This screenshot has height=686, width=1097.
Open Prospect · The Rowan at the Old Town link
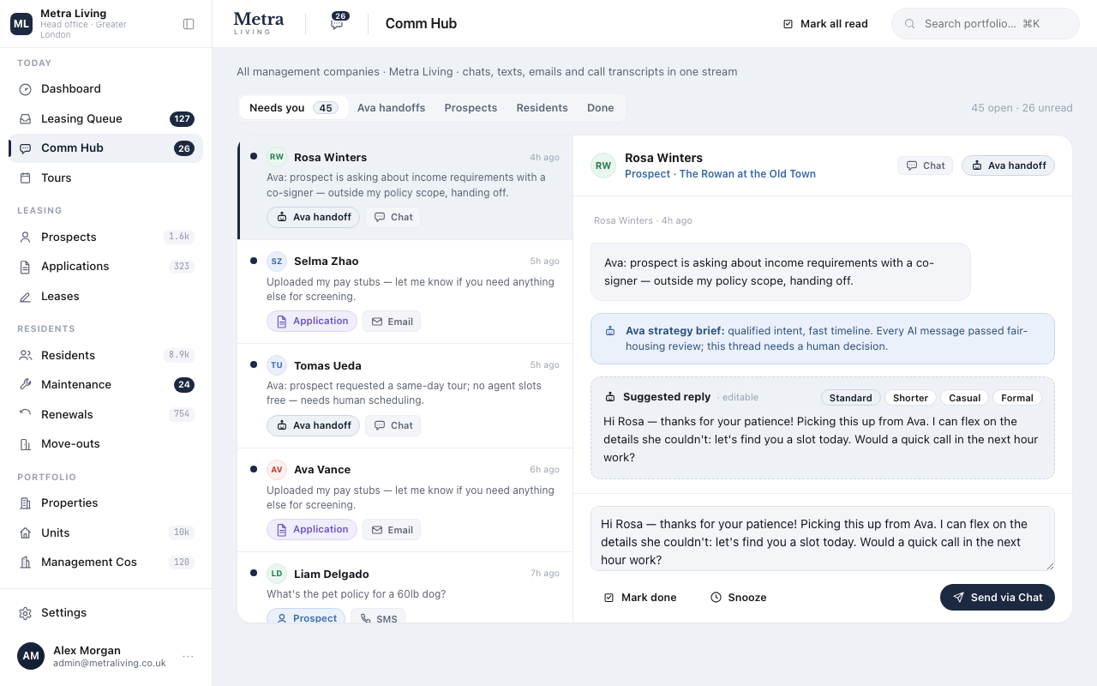click(720, 174)
